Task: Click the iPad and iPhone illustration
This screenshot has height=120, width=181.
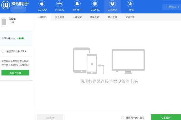Action: point(85,61)
